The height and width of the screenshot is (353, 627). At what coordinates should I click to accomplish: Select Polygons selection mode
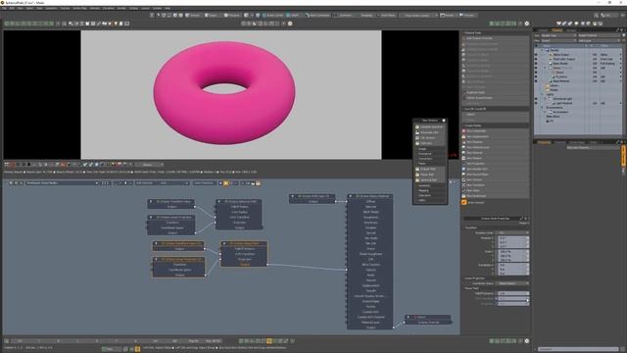click(x=232, y=16)
